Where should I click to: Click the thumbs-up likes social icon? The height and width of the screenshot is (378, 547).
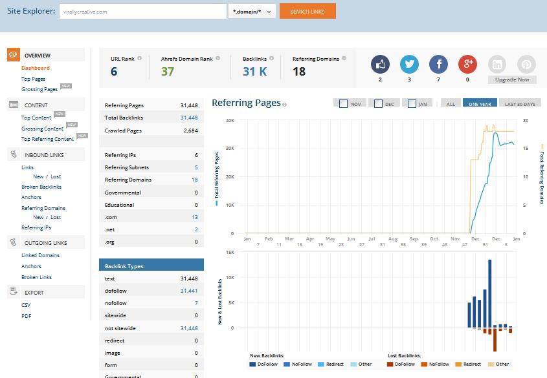[x=380, y=64]
